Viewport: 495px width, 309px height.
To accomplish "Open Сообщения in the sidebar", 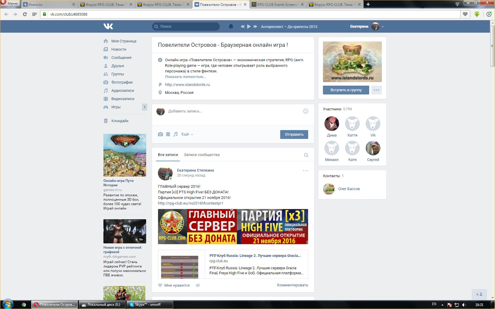I will (121, 58).
